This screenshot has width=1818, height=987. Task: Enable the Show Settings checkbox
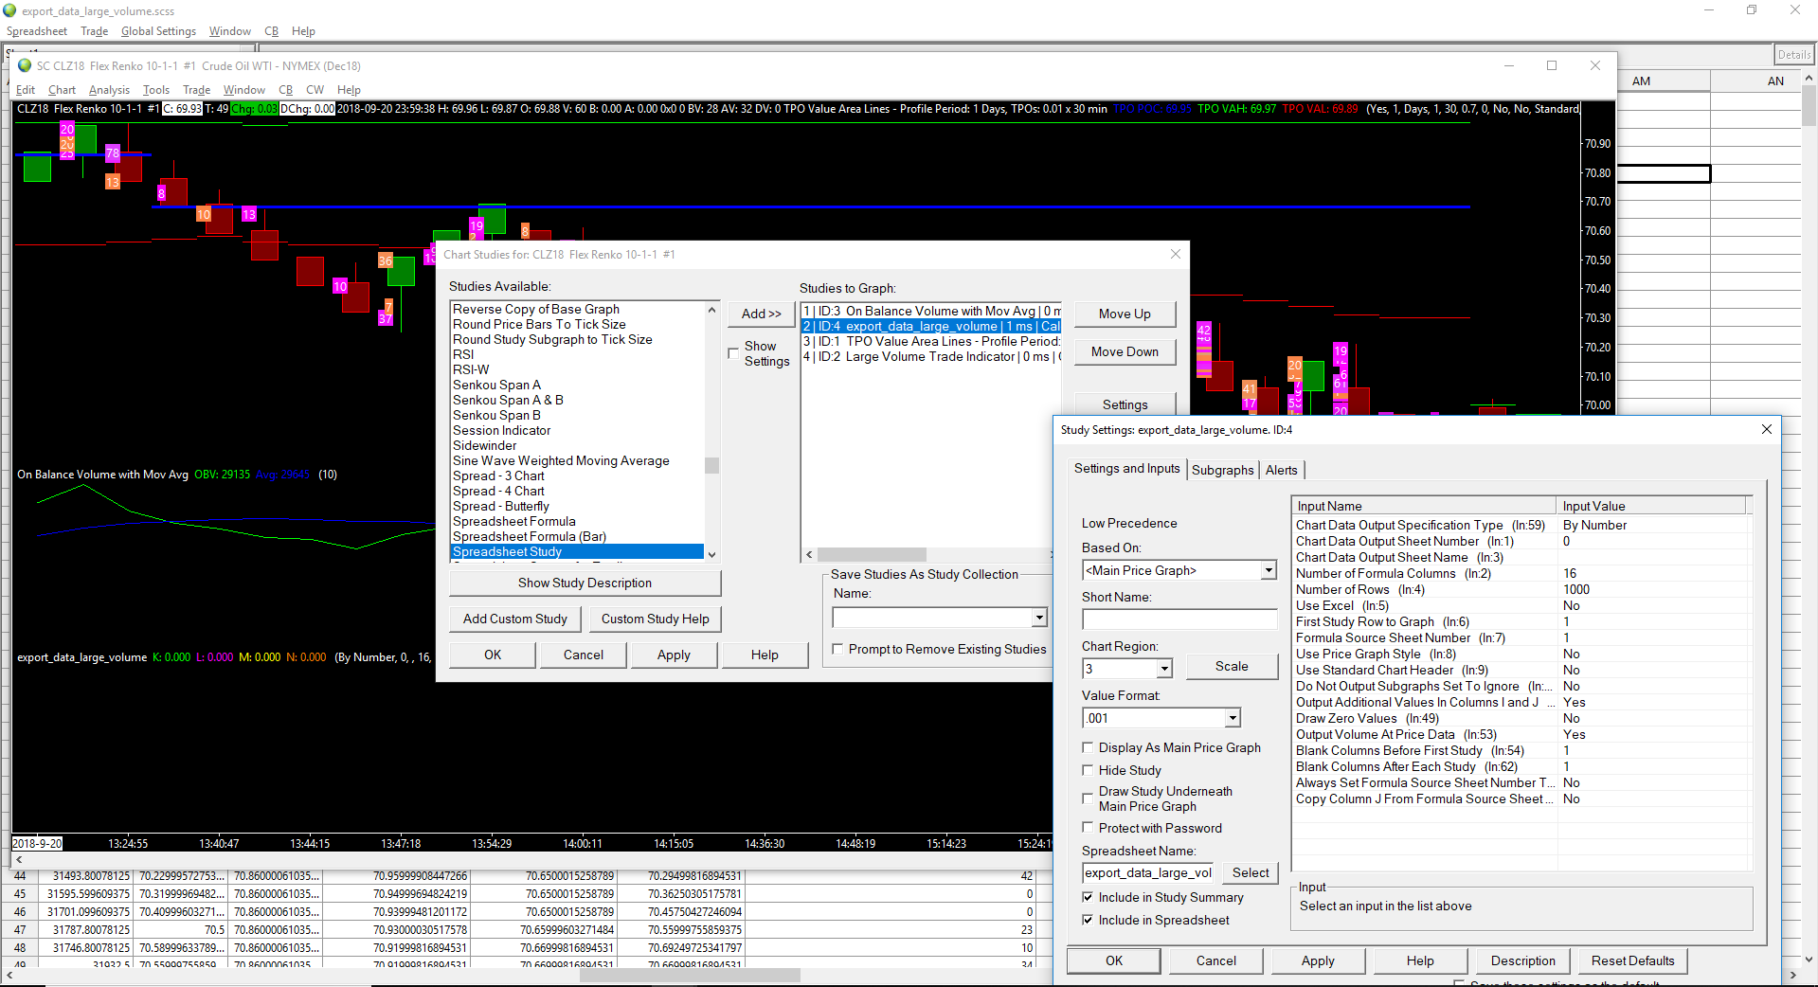[x=733, y=353]
